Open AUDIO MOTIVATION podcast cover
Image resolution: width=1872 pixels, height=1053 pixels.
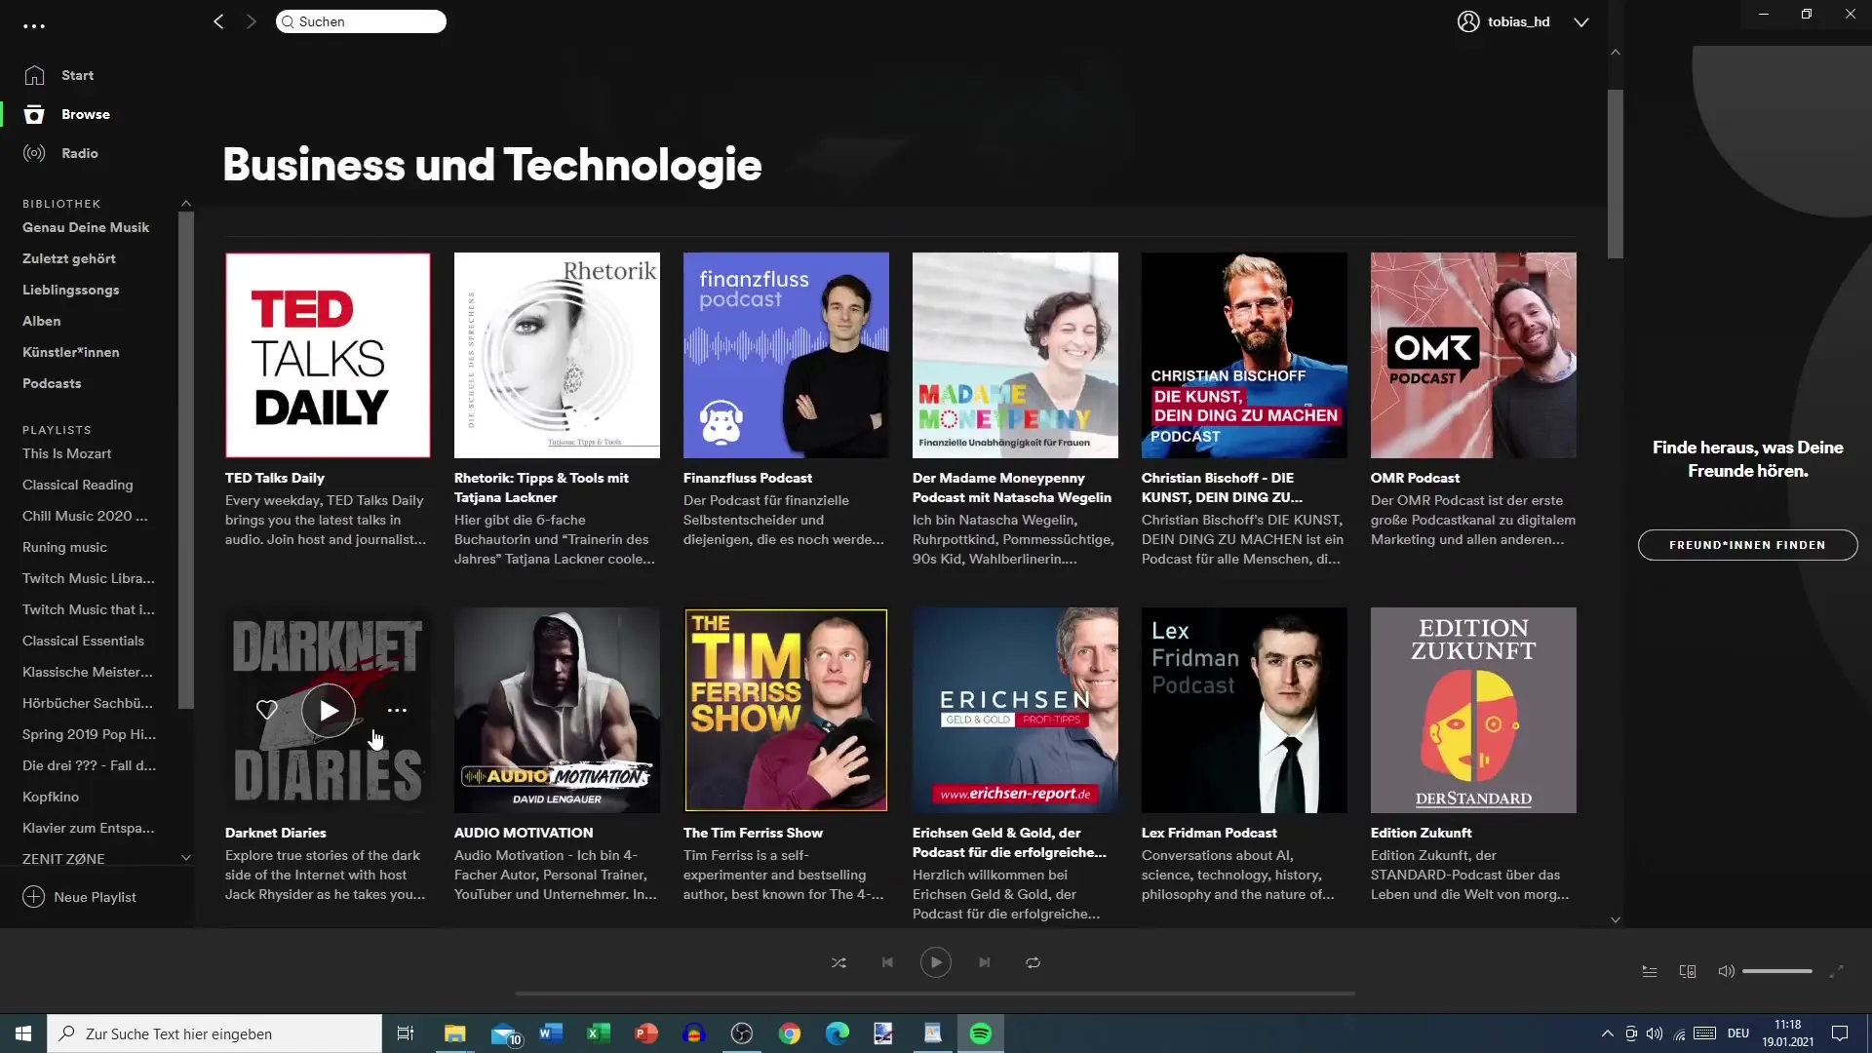tap(557, 710)
